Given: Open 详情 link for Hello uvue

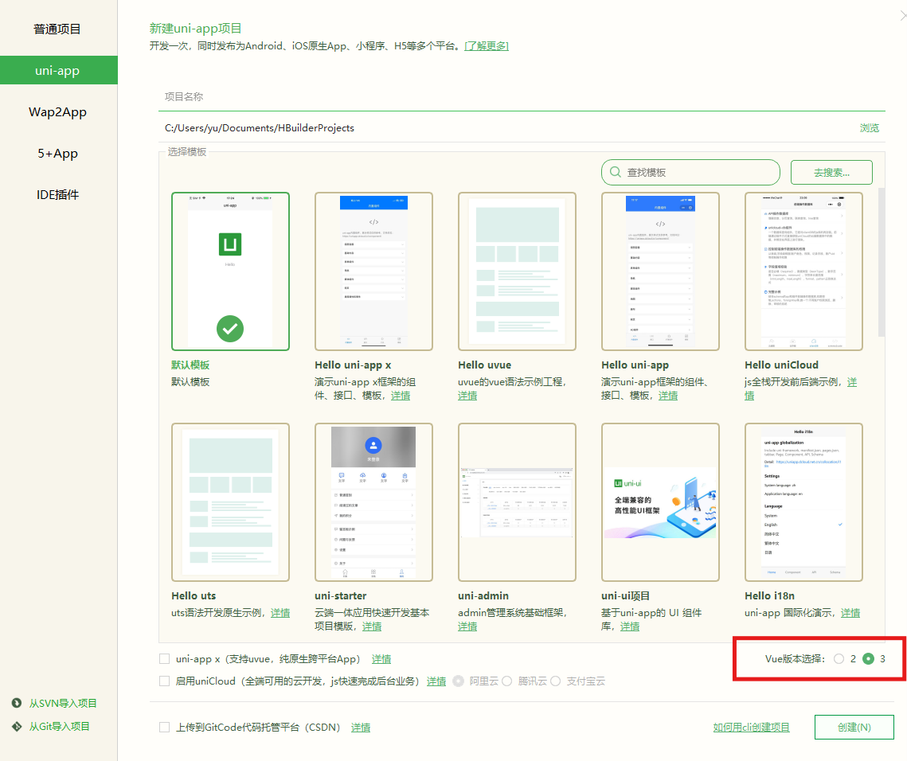Looking at the screenshot, I should (x=467, y=396).
